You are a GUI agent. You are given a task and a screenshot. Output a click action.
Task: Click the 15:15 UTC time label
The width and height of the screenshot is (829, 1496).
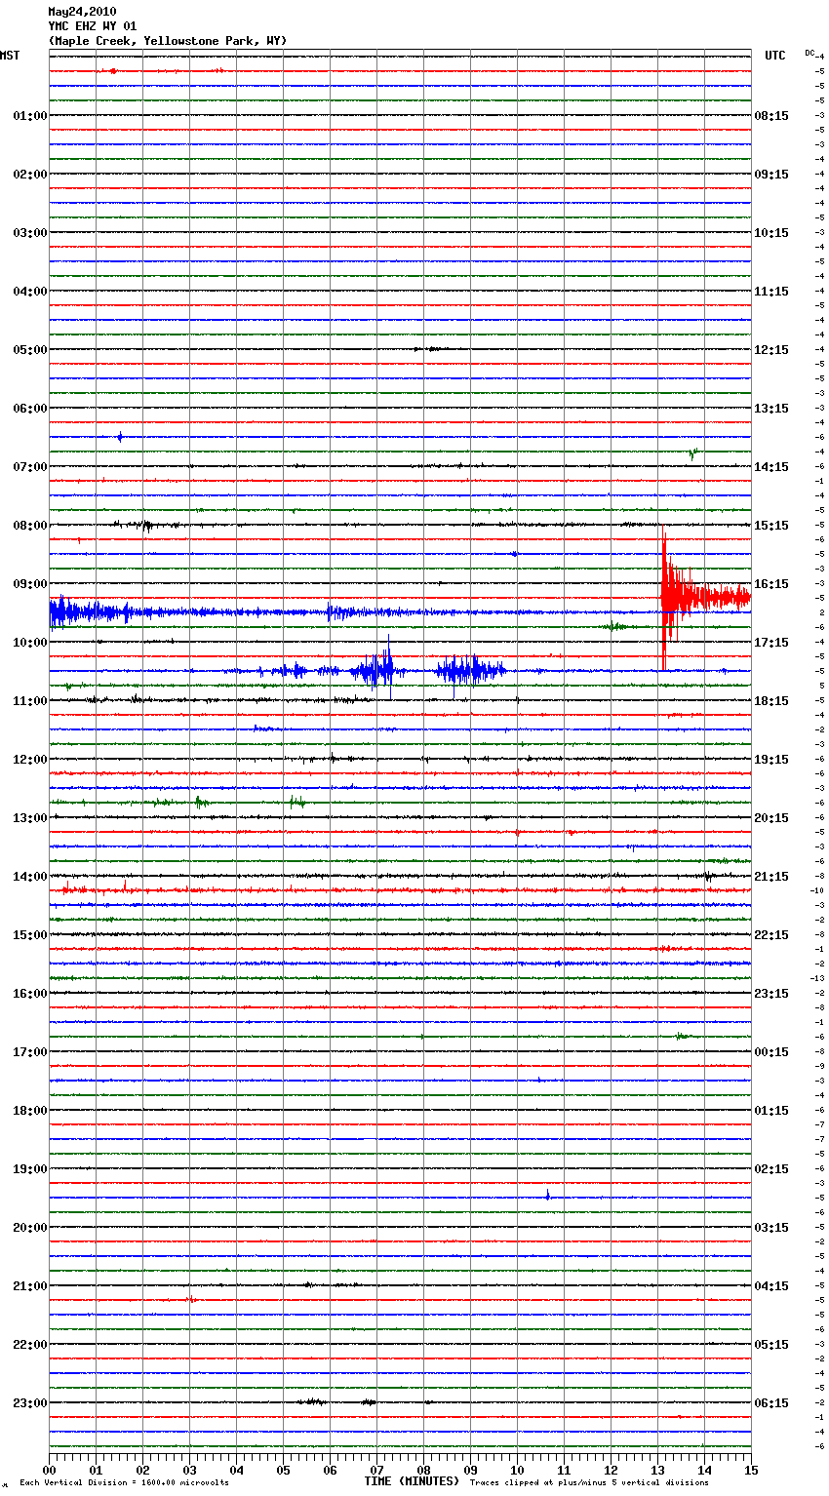771,526
